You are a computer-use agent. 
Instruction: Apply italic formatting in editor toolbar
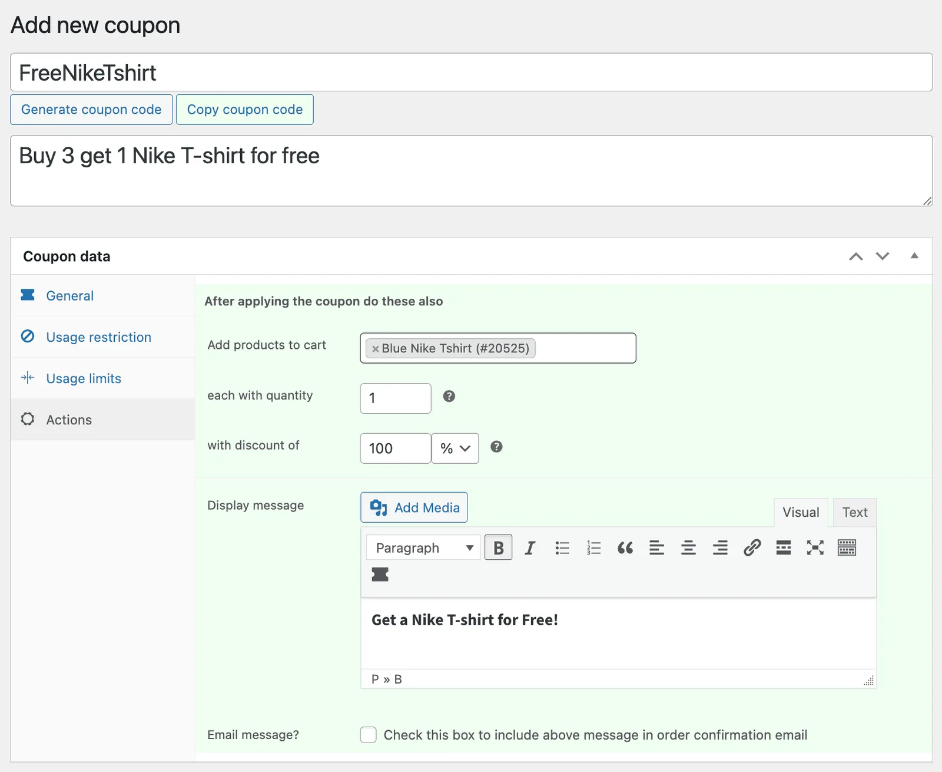coord(530,548)
